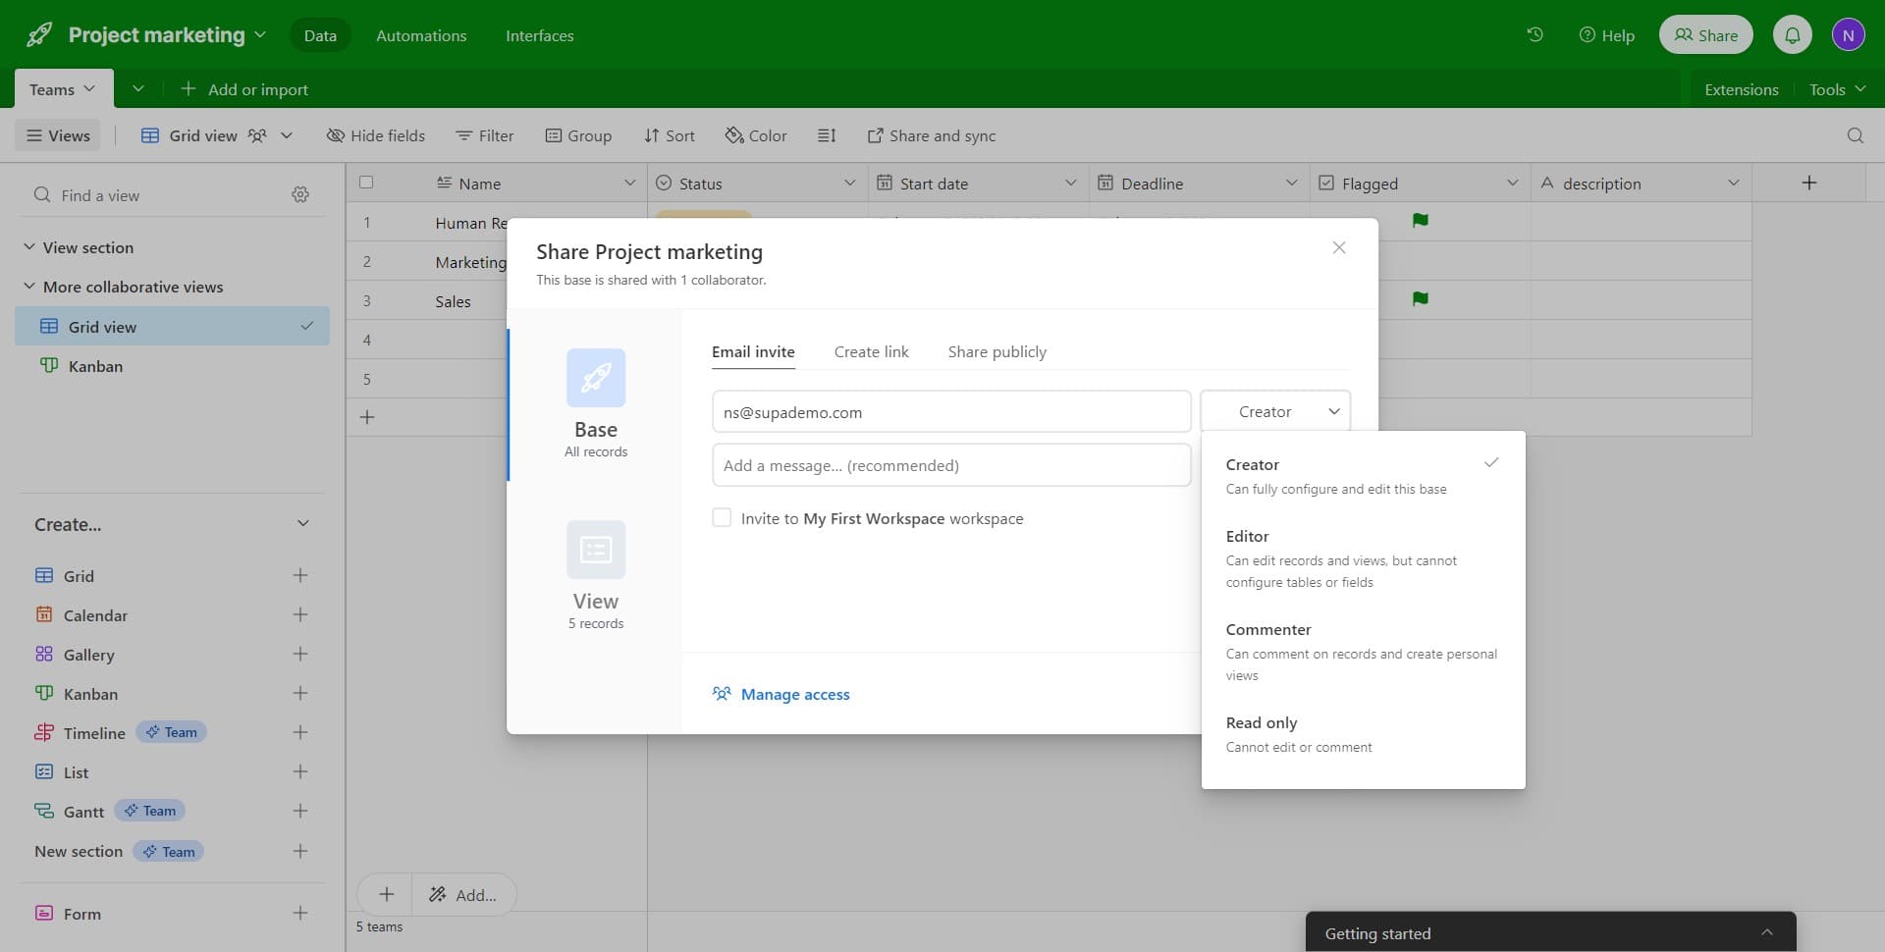This screenshot has height=952, width=1885.
Task: Open the view settings gear icon
Action: 300,195
